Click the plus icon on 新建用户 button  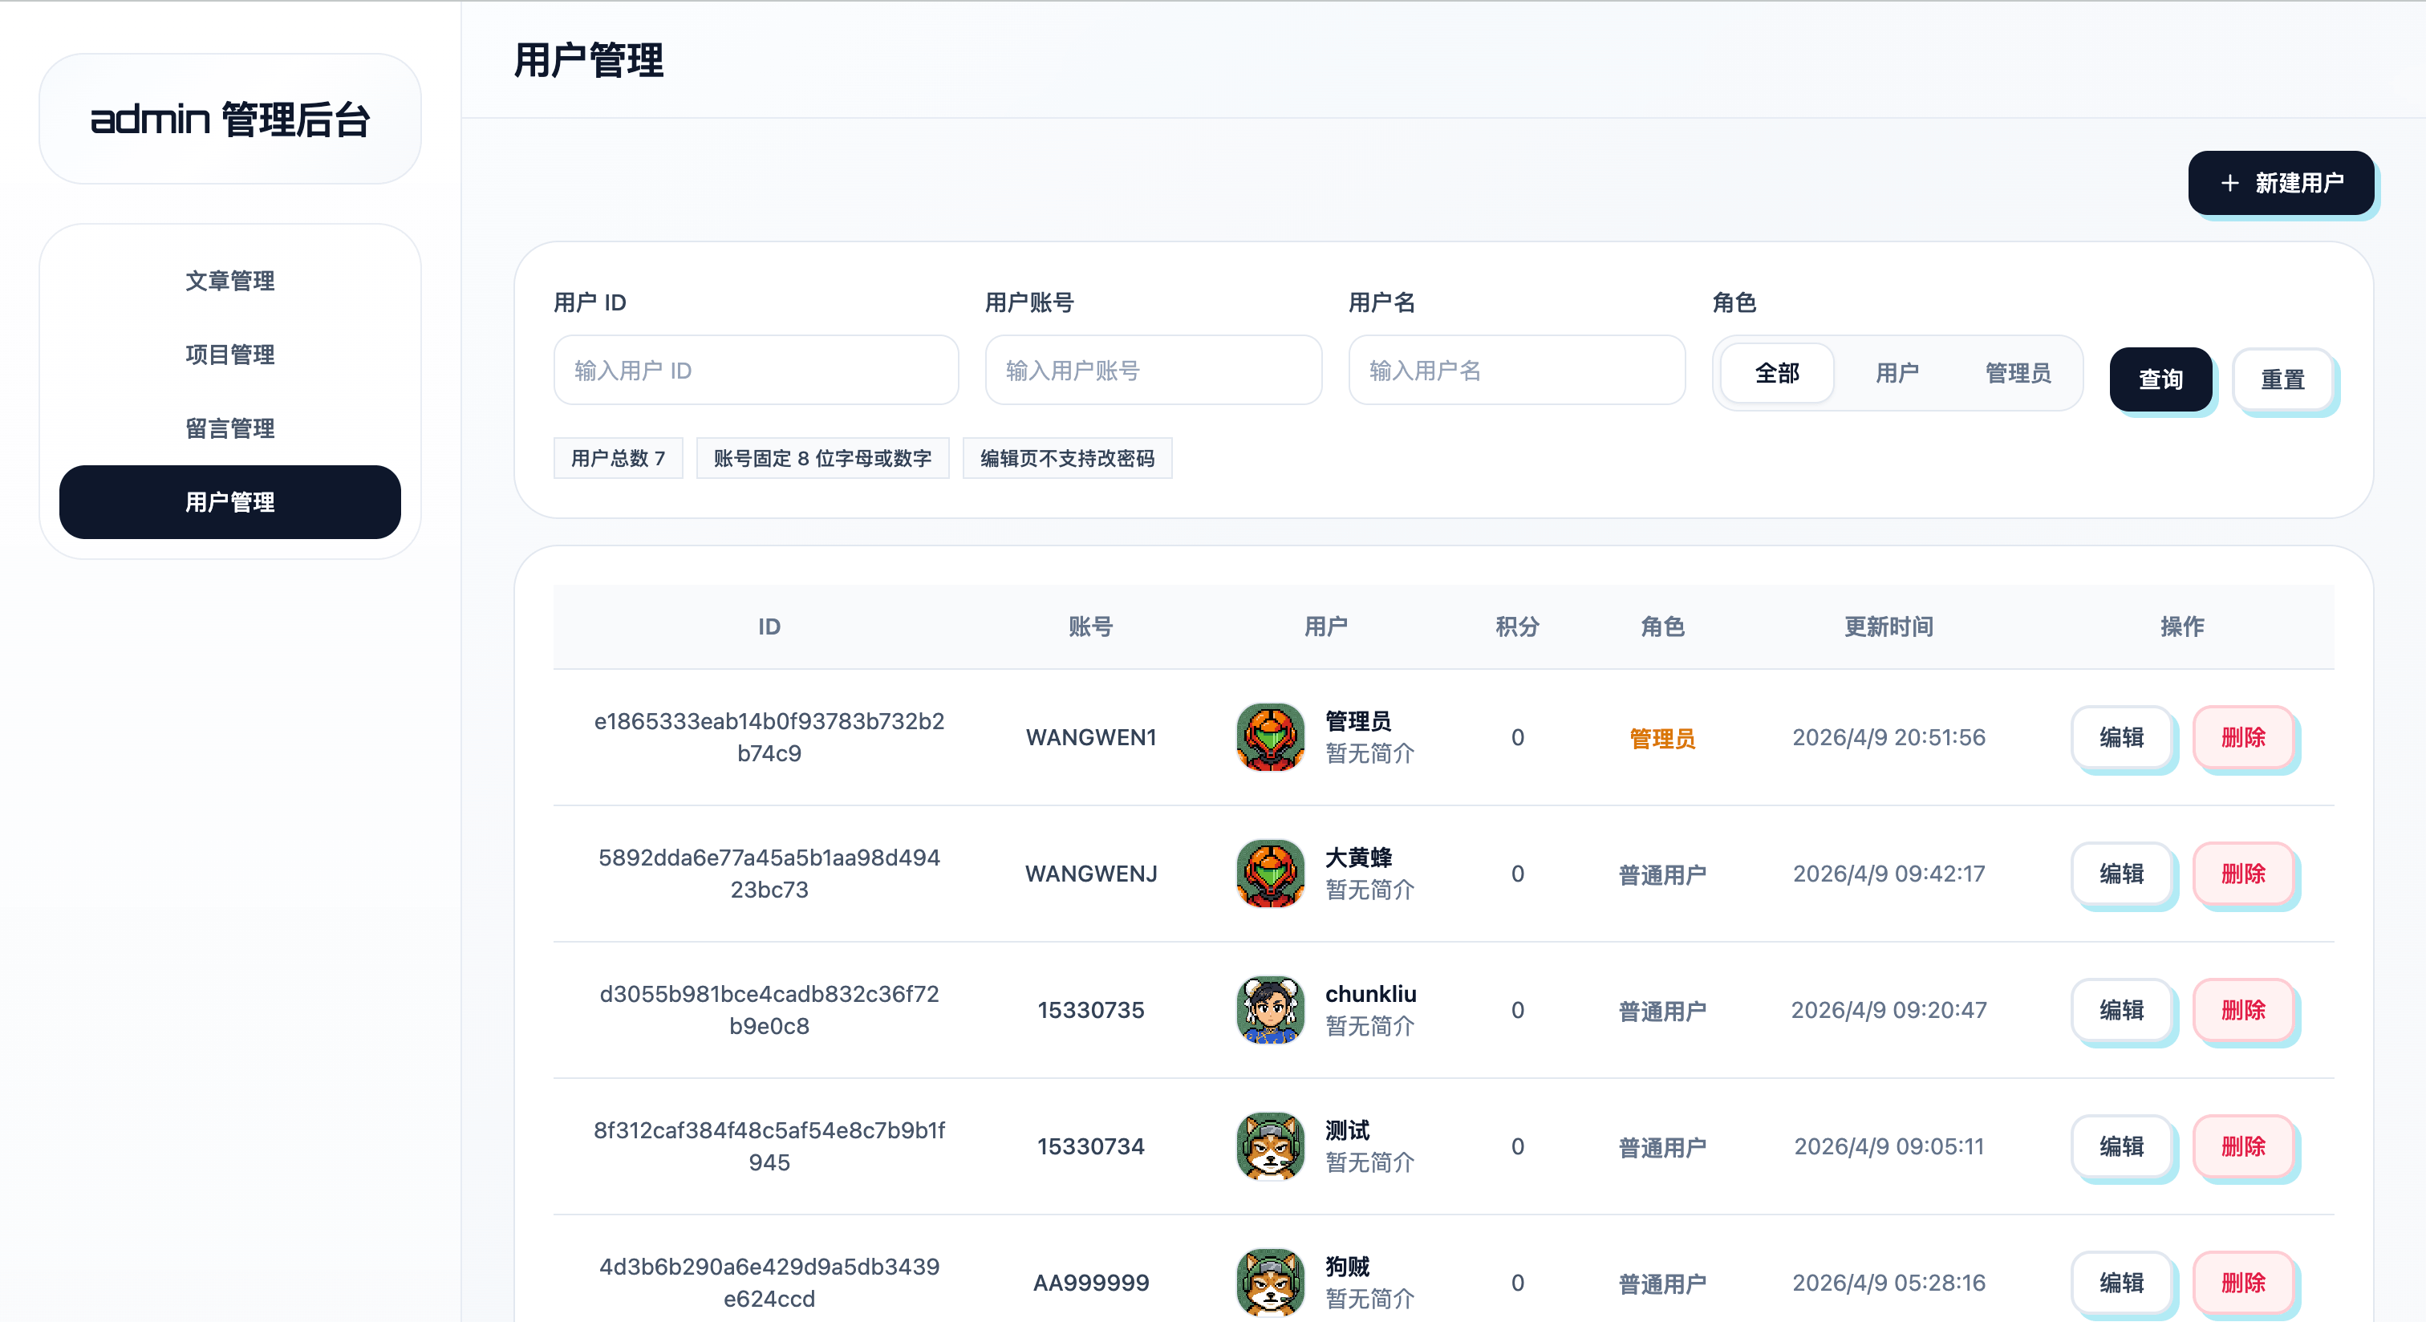click(x=2229, y=183)
